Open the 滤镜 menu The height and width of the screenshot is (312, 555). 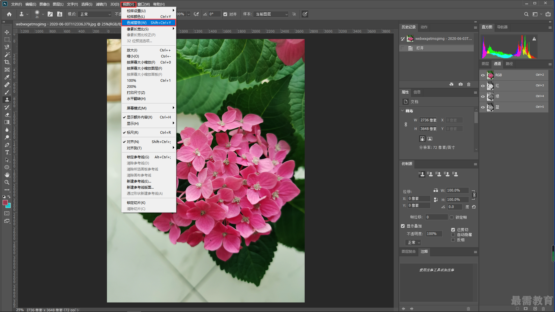101,4
